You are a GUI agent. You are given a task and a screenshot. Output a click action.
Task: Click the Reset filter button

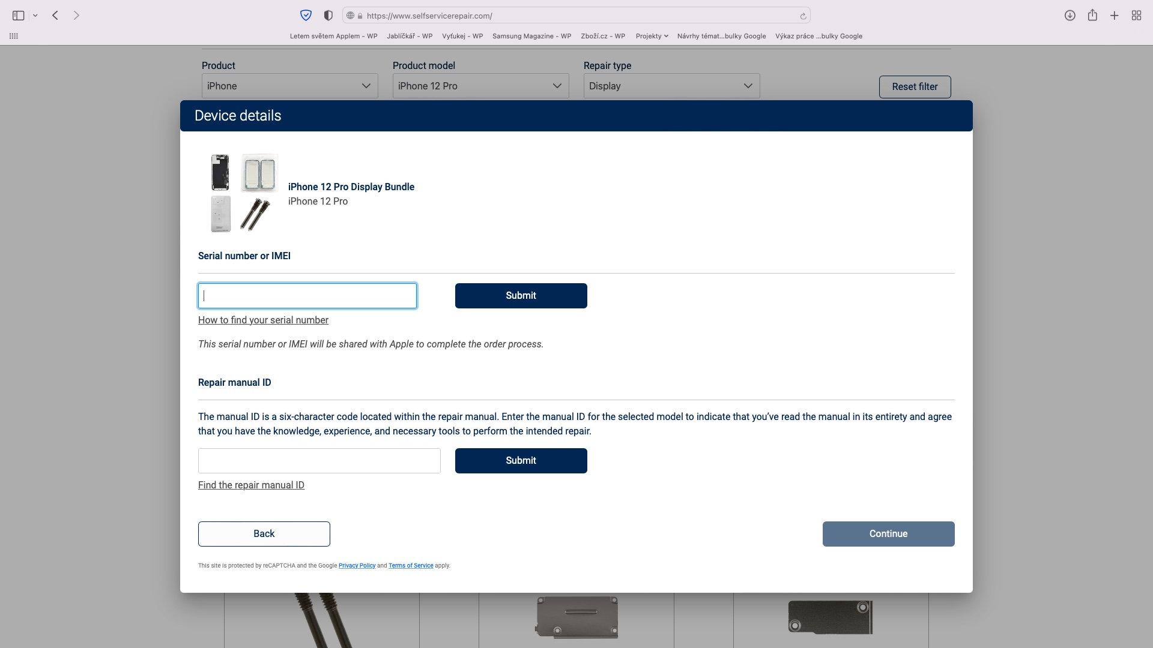(915, 86)
